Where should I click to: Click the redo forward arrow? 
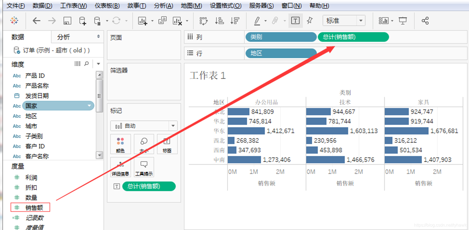[52, 21]
